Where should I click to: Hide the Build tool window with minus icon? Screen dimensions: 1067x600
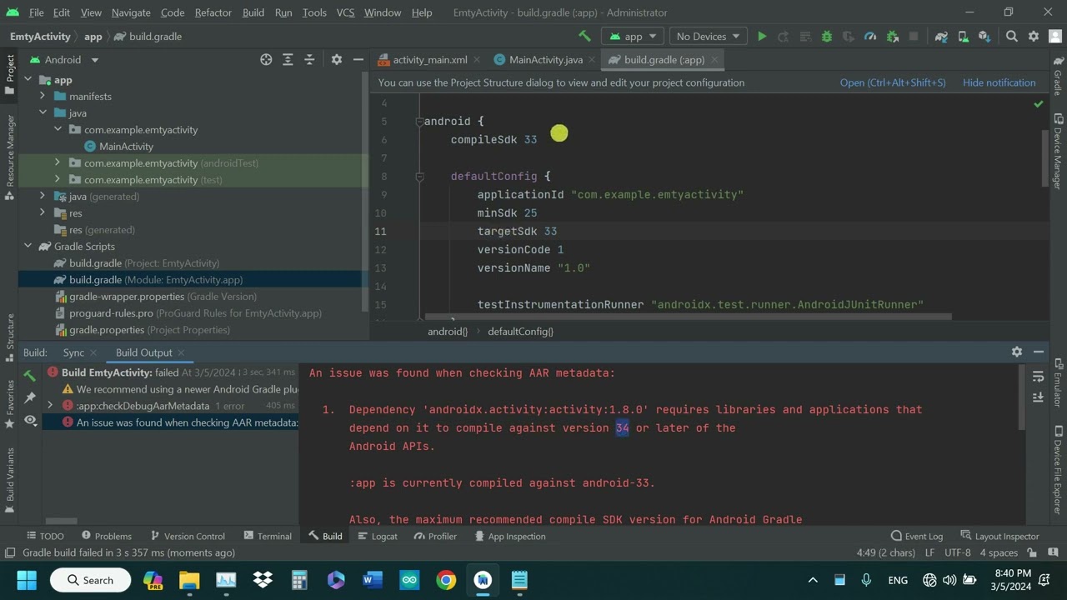coord(1039,352)
